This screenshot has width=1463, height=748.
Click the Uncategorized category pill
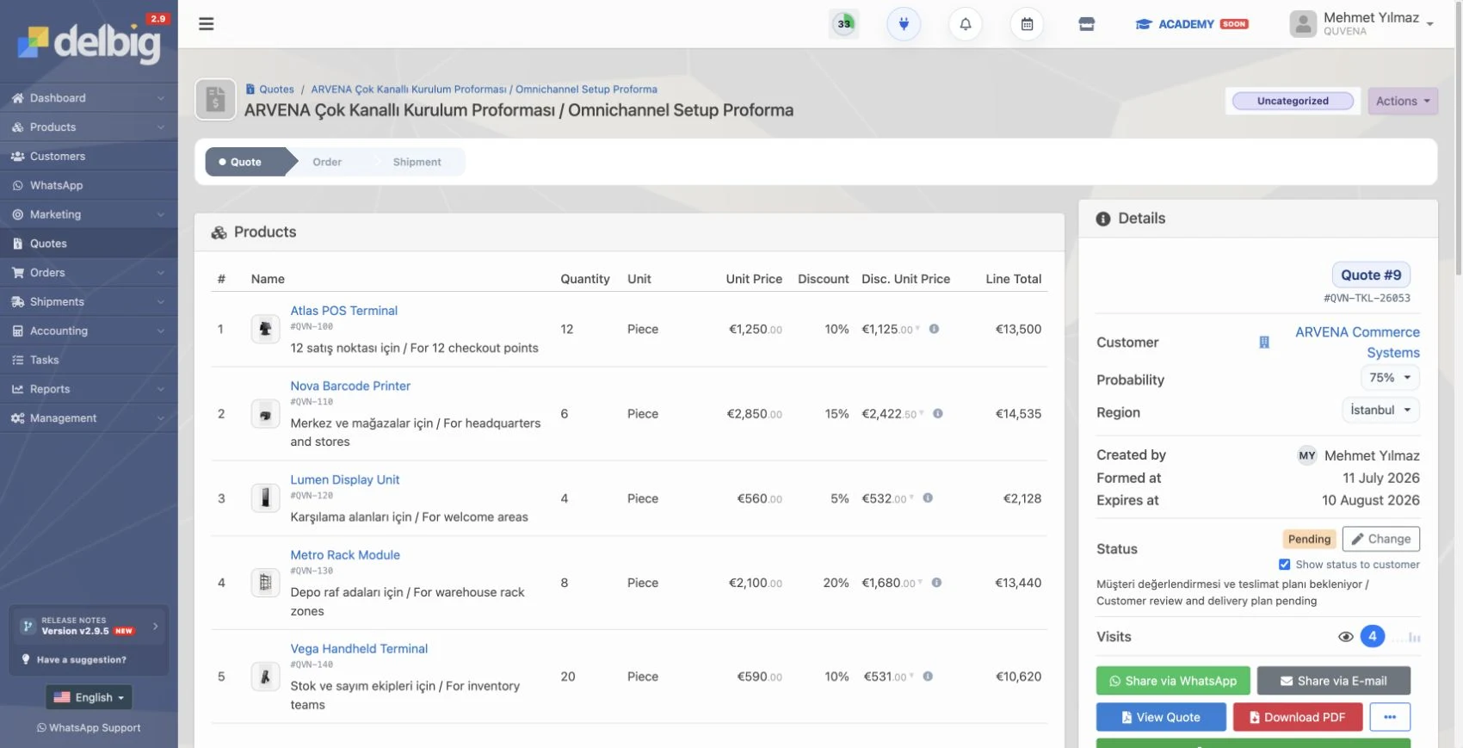click(1293, 101)
